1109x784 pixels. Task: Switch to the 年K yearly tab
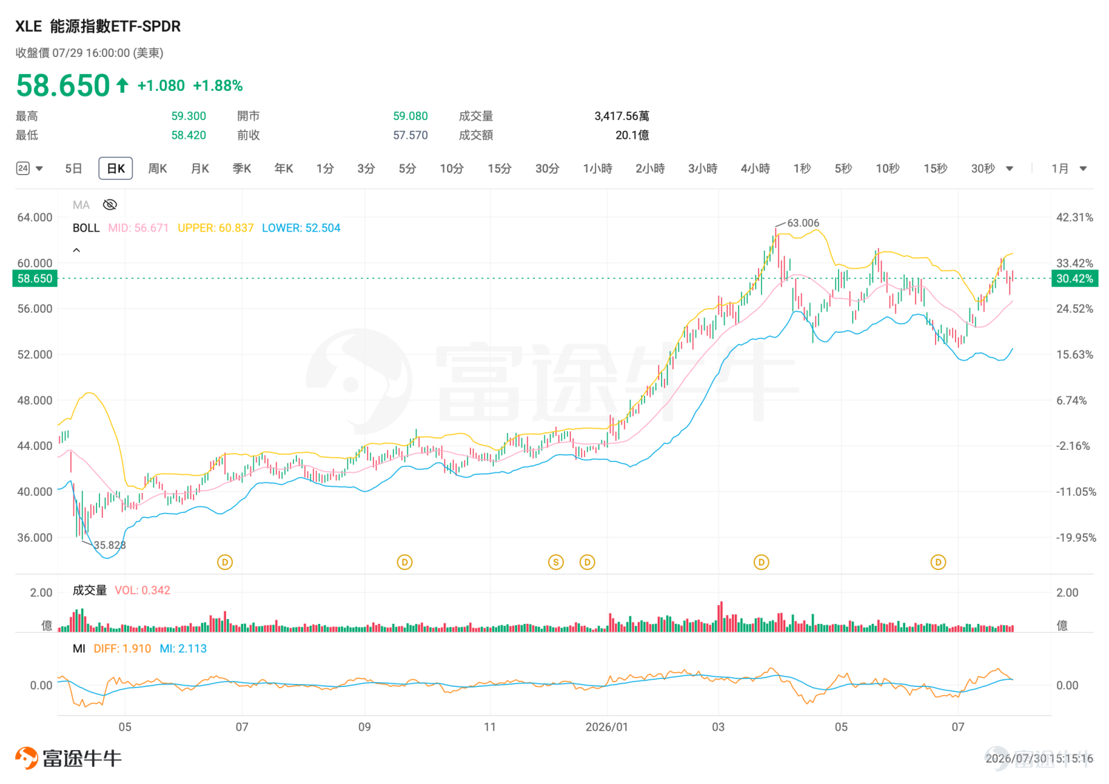click(284, 168)
